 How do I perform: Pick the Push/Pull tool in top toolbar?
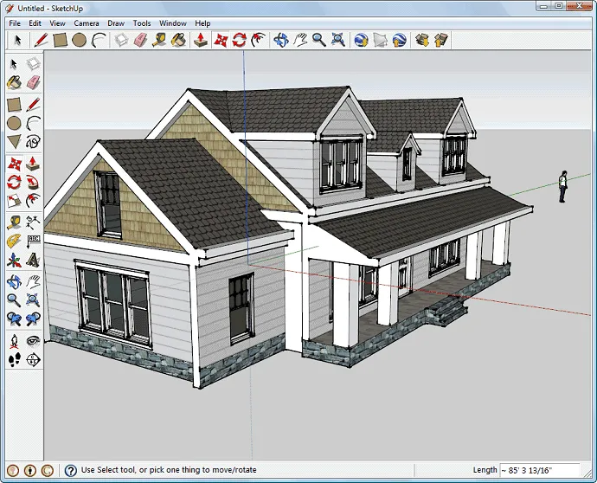(201, 40)
